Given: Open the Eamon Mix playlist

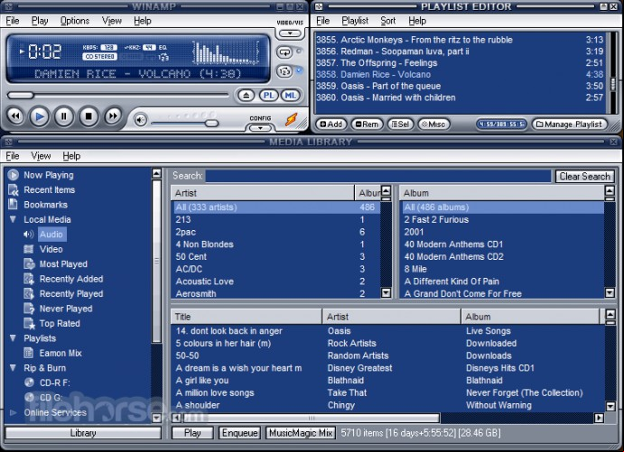Looking at the screenshot, I should (61, 353).
